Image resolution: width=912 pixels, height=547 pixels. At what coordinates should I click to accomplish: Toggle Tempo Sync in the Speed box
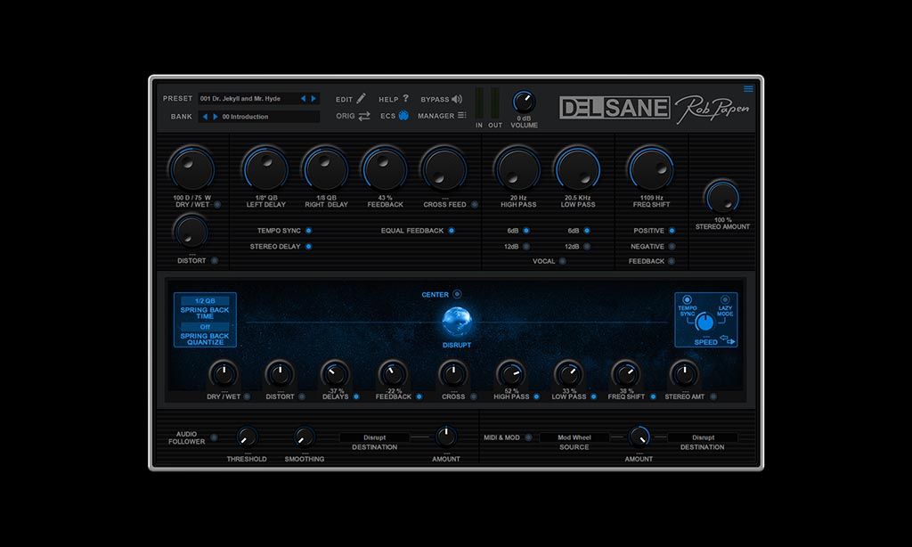[687, 299]
